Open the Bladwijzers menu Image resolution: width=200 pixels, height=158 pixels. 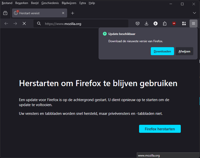[x=69, y=3]
